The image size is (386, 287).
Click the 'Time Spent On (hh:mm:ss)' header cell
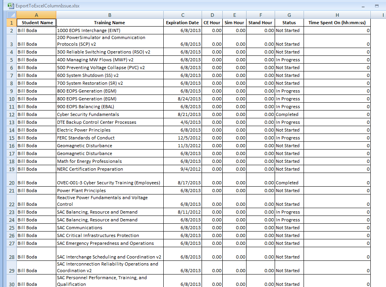[337, 23]
